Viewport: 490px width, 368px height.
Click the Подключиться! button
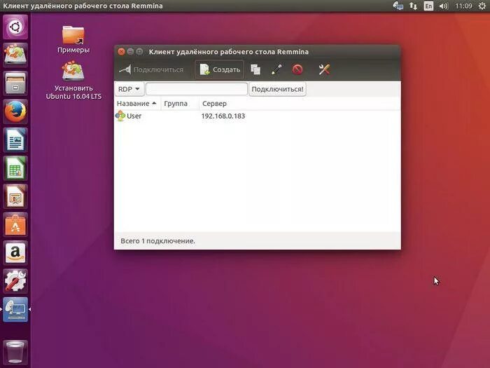[277, 89]
